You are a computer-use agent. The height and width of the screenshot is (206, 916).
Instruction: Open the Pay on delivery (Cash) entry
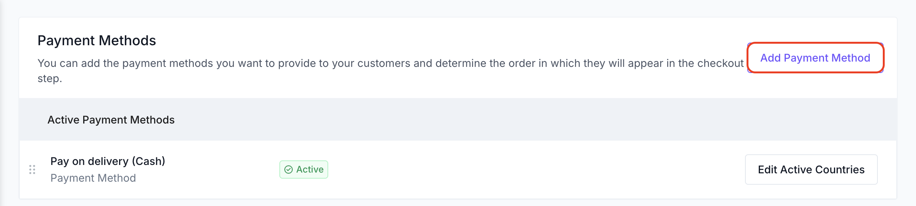(x=108, y=161)
